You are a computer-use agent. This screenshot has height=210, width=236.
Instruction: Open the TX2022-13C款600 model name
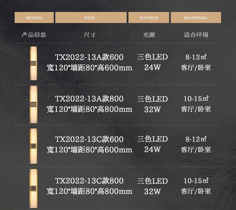click(x=89, y=139)
